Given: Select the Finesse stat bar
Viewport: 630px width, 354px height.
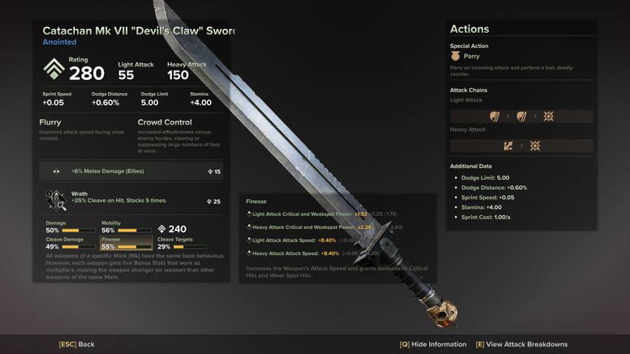Looking at the screenshot, I should 126,243.
